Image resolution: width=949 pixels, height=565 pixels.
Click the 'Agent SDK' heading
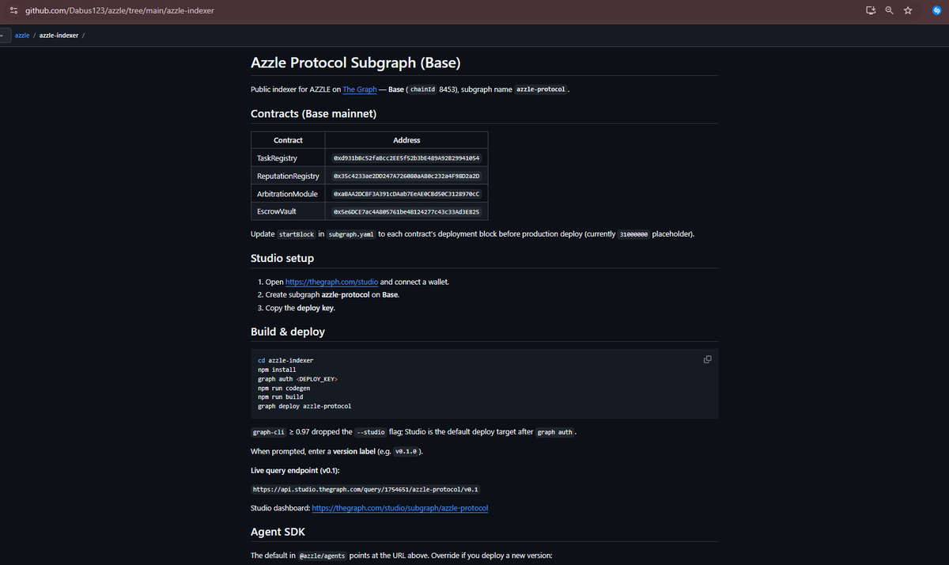[278, 532]
